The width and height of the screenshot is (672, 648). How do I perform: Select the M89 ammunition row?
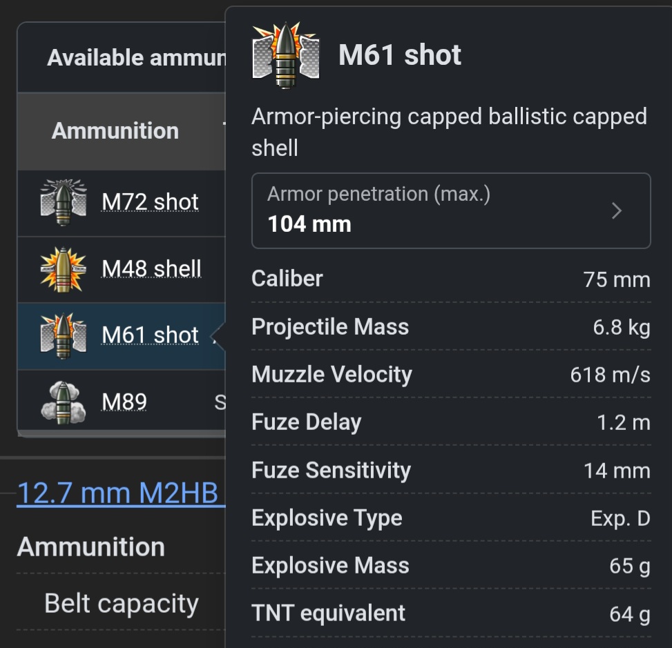pyautogui.click(x=124, y=400)
